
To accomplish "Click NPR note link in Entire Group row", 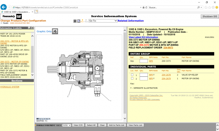I will click(x=151, y=61).
